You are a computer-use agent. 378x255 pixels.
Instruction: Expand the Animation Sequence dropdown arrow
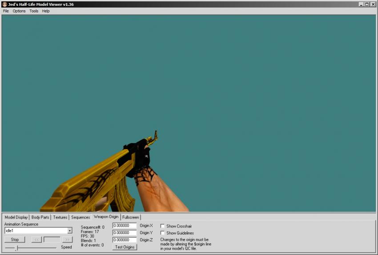tap(70, 231)
